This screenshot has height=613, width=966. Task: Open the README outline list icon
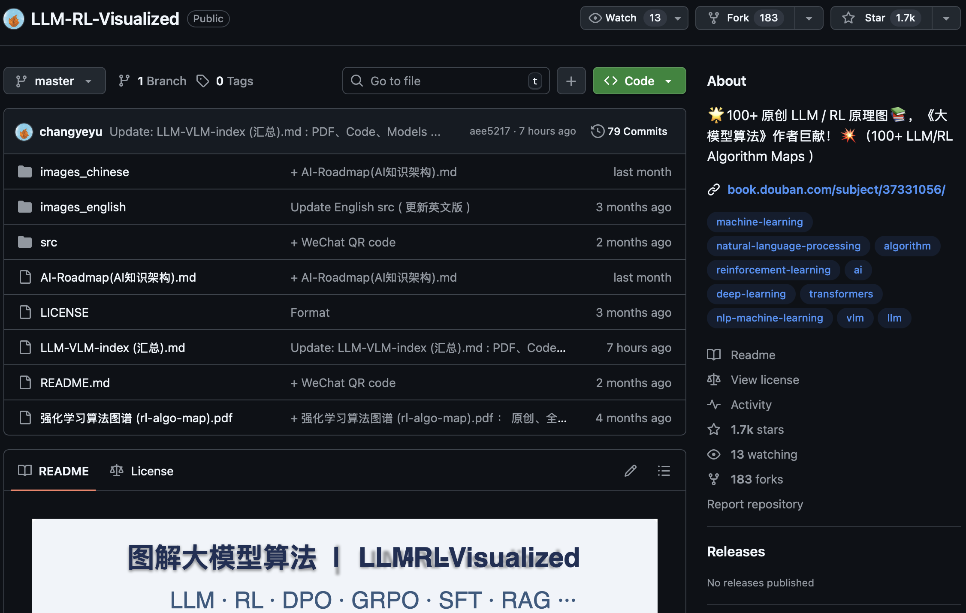click(664, 471)
